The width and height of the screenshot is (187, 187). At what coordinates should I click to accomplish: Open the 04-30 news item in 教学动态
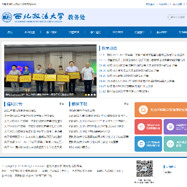tap(129, 71)
